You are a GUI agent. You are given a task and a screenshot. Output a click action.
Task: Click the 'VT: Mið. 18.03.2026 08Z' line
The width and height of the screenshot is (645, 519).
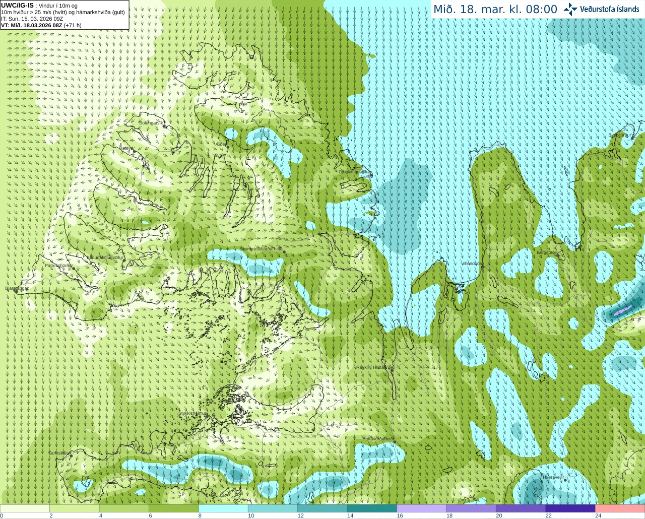[x=32, y=25]
